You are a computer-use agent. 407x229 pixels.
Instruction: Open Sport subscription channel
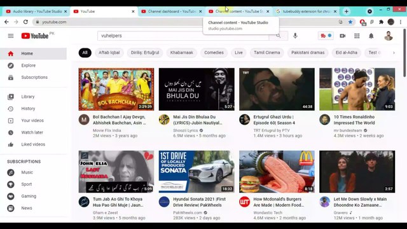click(33, 184)
